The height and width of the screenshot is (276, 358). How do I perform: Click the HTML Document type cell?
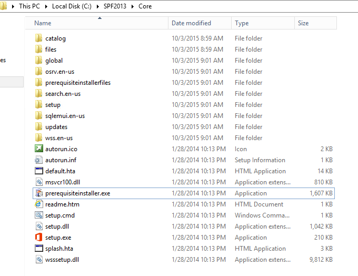[x=259, y=204]
